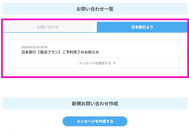Switch to the お問い合わせ tab
189x133 pixels.
click(48, 27)
